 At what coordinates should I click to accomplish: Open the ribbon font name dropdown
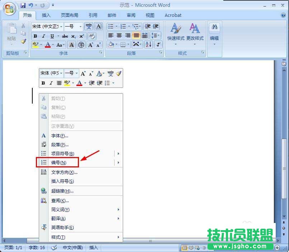(x=61, y=27)
